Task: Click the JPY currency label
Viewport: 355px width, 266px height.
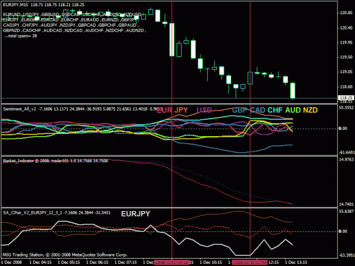Action: [x=181, y=110]
